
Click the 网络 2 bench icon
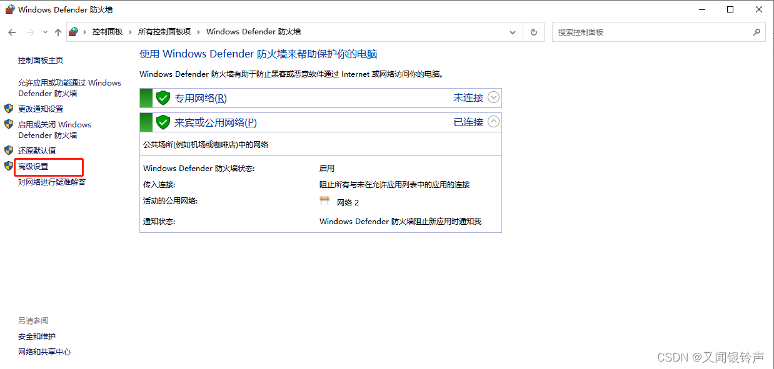click(x=324, y=201)
